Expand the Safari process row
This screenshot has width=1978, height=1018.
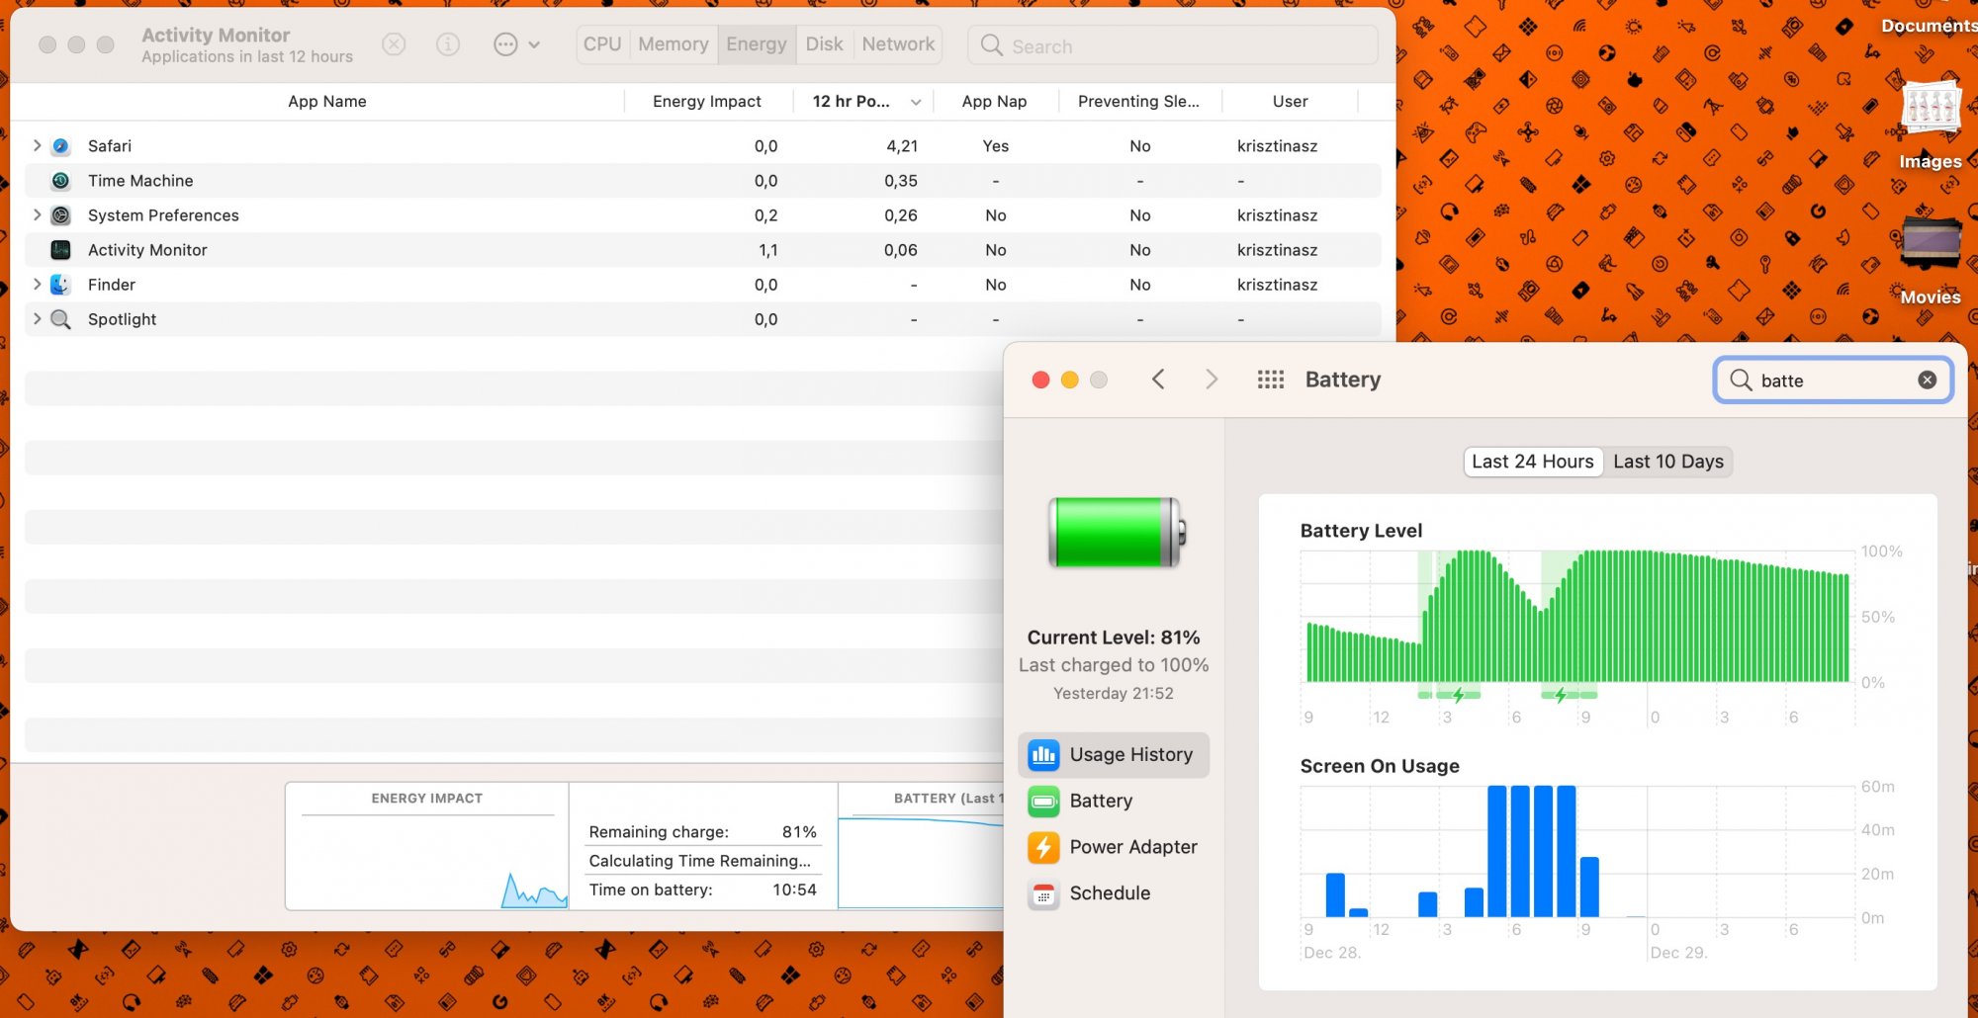(37, 146)
